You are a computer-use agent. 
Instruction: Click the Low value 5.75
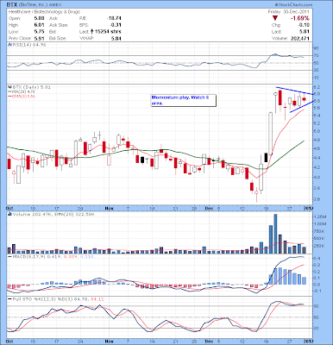[39, 32]
